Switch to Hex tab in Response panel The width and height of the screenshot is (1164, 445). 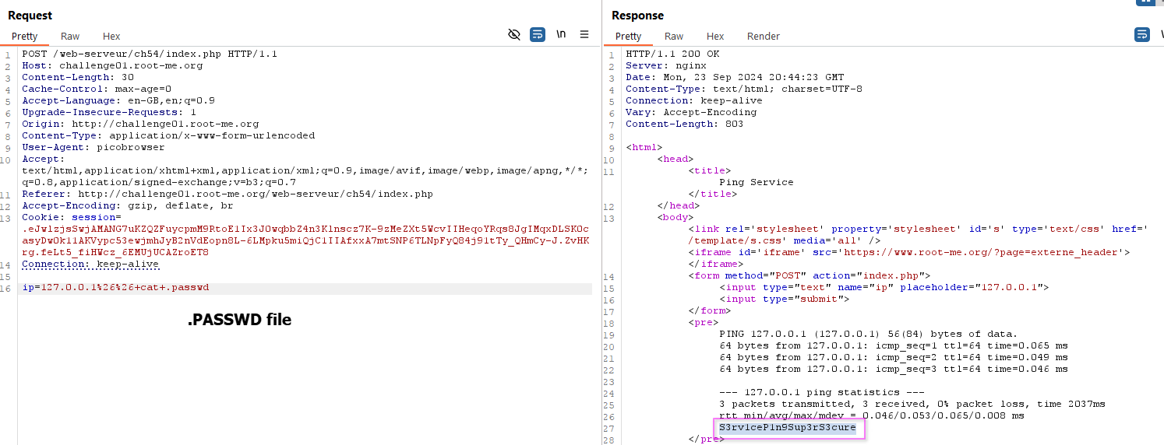click(x=715, y=37)
